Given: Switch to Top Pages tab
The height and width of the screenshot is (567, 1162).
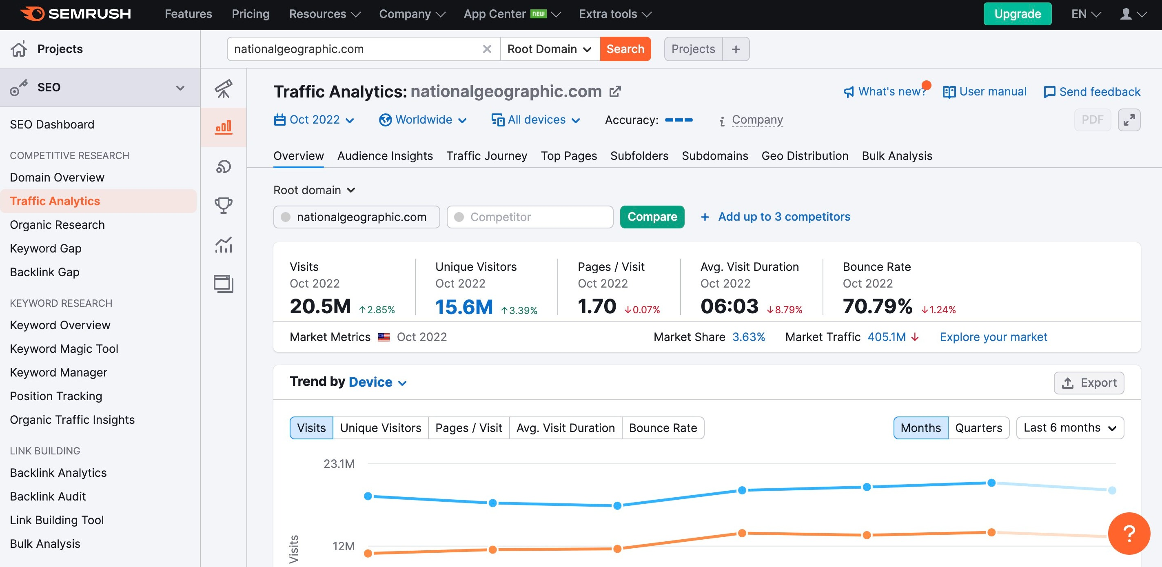Looking at the screenshot, I should 568,156.
